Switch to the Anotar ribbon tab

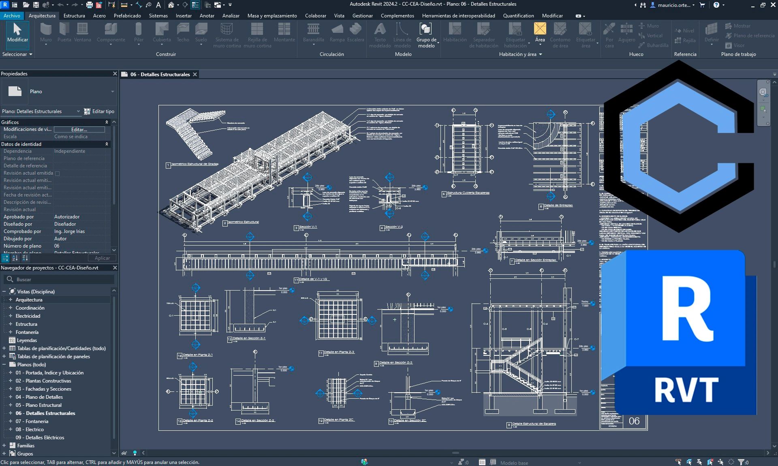[207, 16]
